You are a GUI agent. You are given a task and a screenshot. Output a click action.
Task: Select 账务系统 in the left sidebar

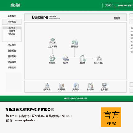[12, 51]
